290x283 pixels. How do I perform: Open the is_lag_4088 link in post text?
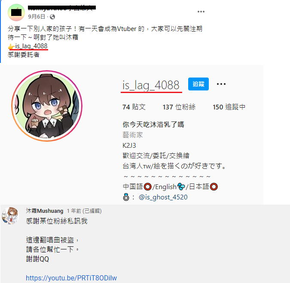point(31,46)
